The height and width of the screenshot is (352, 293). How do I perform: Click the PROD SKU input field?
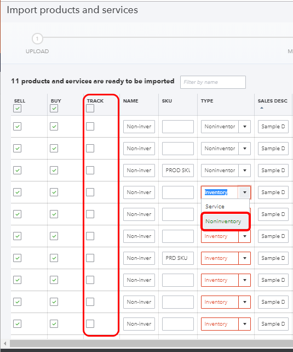point(178,171)
